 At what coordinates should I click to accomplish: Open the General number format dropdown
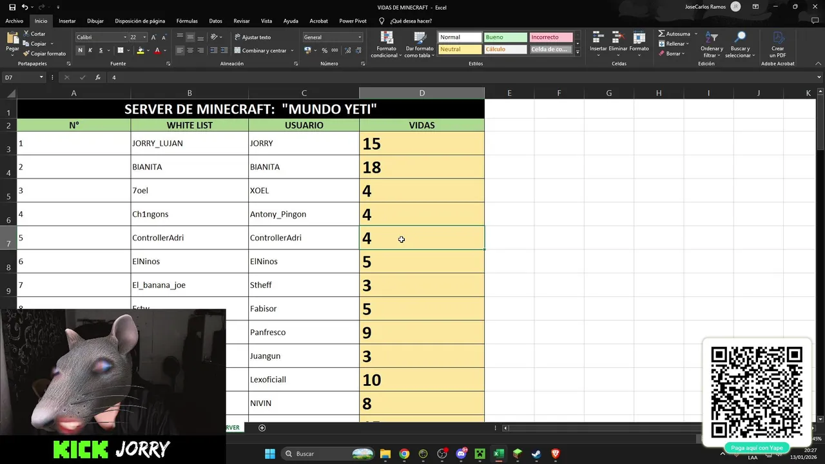click(x=360, y=37)
